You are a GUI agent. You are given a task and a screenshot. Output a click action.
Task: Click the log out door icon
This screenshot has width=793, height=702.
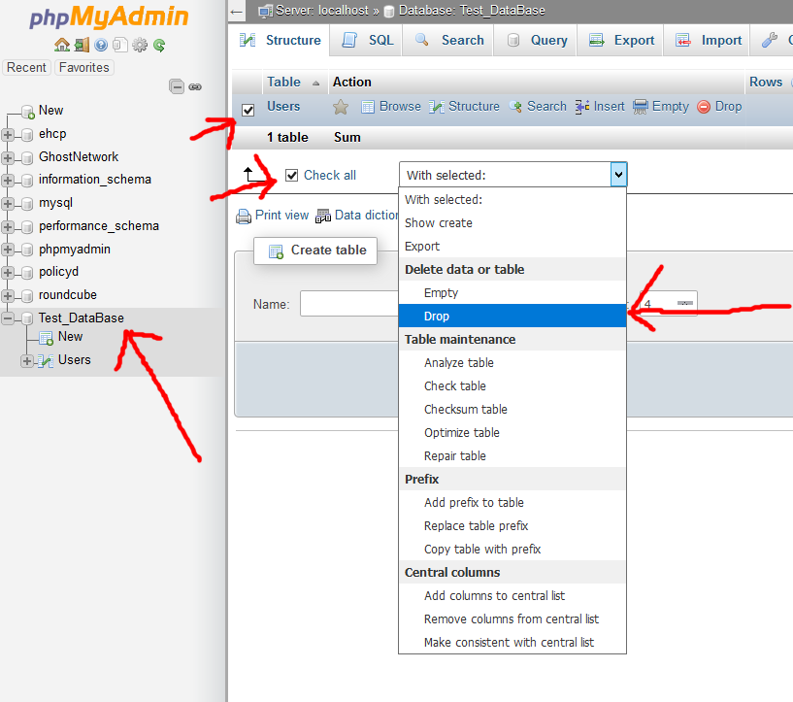click(82, 45)
